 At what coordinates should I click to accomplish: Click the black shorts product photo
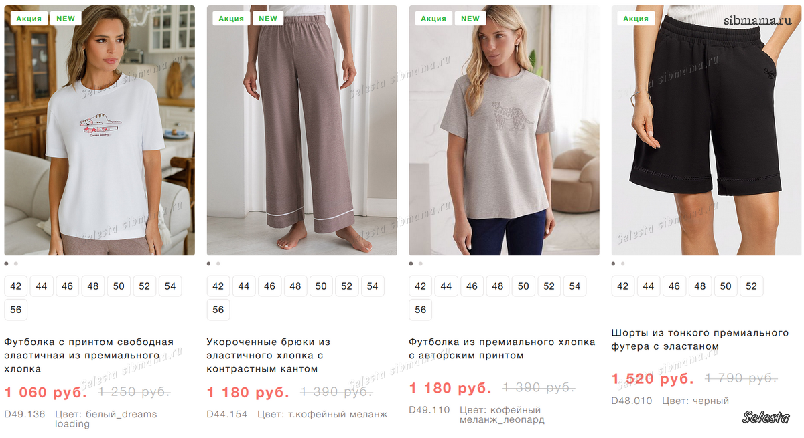point(706,130)
